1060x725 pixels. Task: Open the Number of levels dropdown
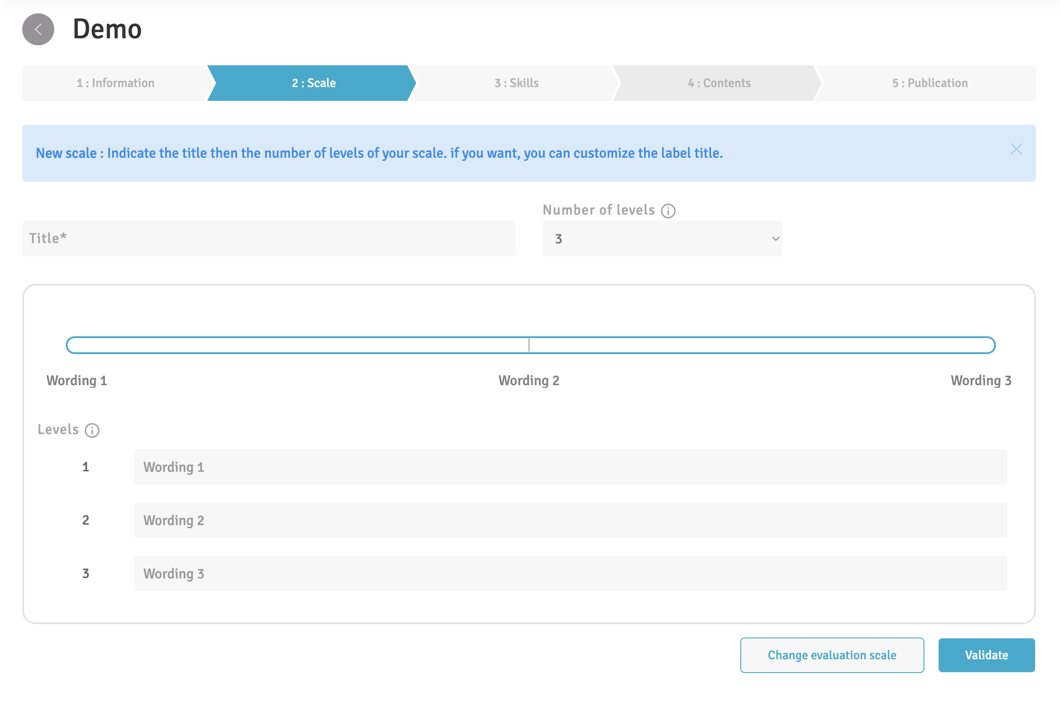[661, 239]
